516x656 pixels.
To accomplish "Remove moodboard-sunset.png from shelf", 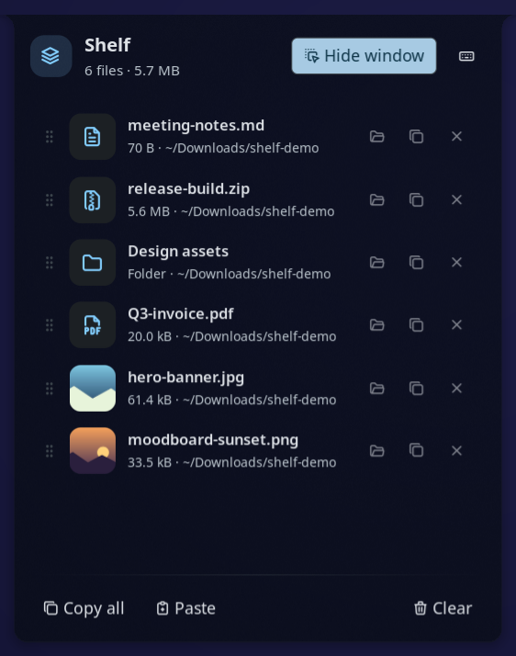I will click(x=456, y=450).
